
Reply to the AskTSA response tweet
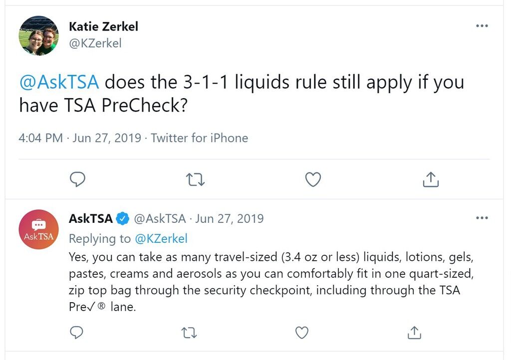76,333
